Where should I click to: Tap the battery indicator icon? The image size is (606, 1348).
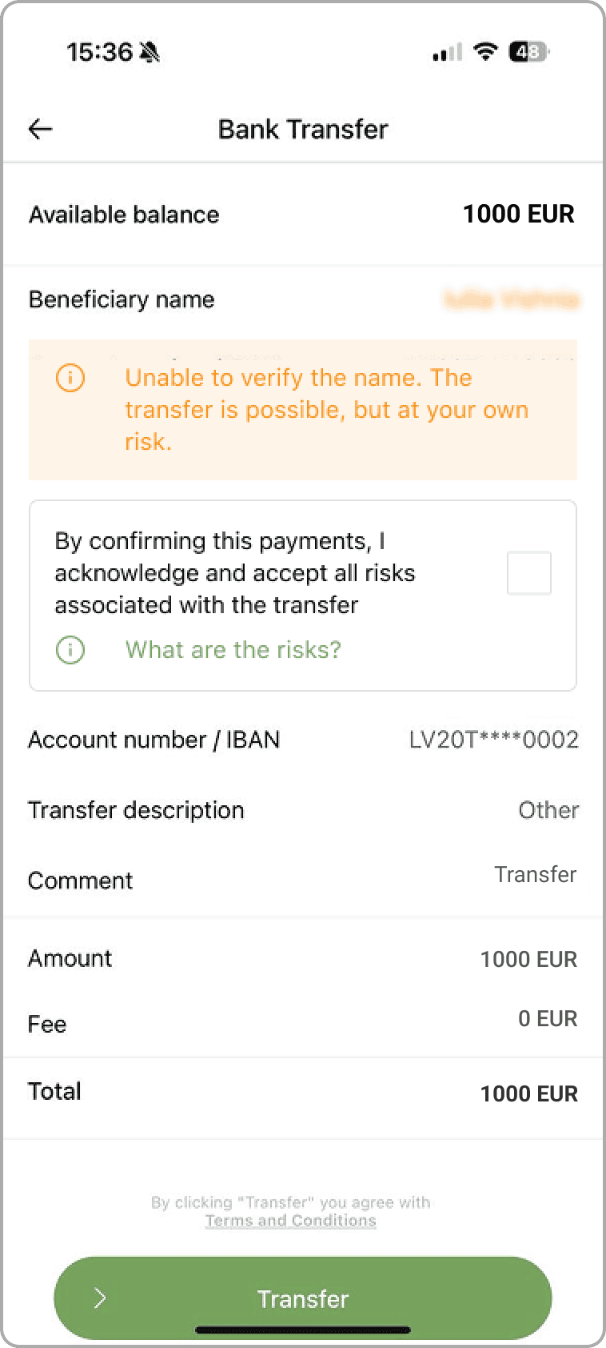(528, 52)
